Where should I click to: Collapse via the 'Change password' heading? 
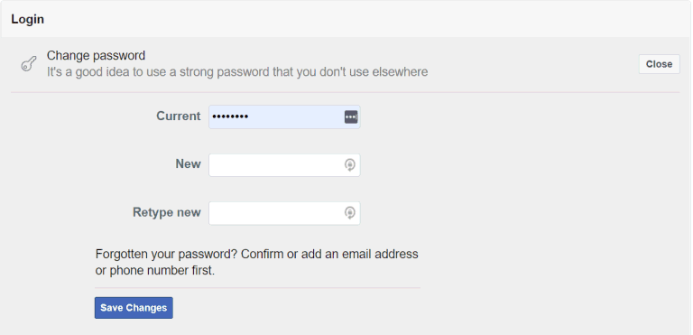pyautogui.click(x=96, y=56)
